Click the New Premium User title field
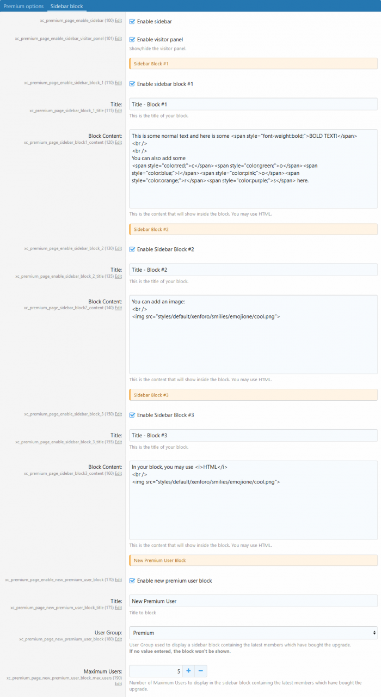The height and width of the screenshot is (697, 381). click(253, 601)
